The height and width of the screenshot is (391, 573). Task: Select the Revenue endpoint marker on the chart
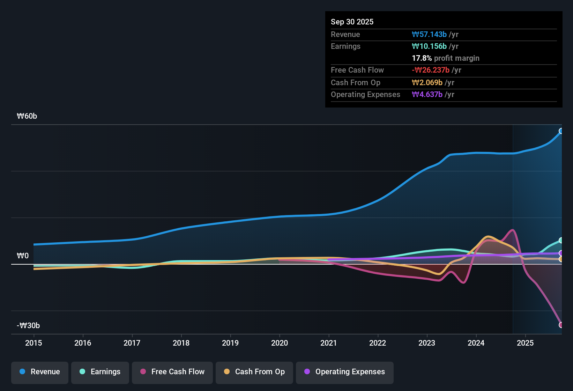561,131
